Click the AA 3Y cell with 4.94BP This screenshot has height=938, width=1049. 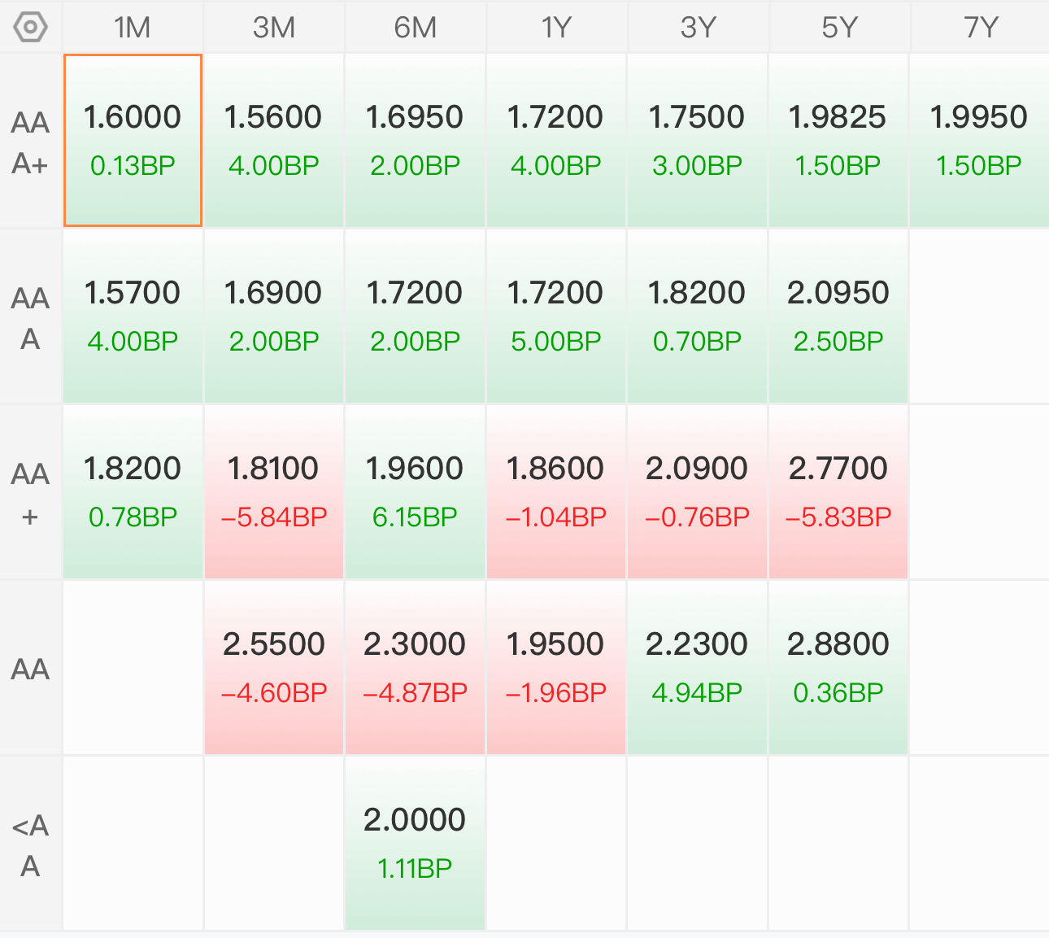point(698,668)
